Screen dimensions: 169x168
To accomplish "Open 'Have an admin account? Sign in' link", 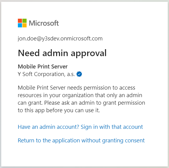I will pyautogui.click(x=80, y=127).
